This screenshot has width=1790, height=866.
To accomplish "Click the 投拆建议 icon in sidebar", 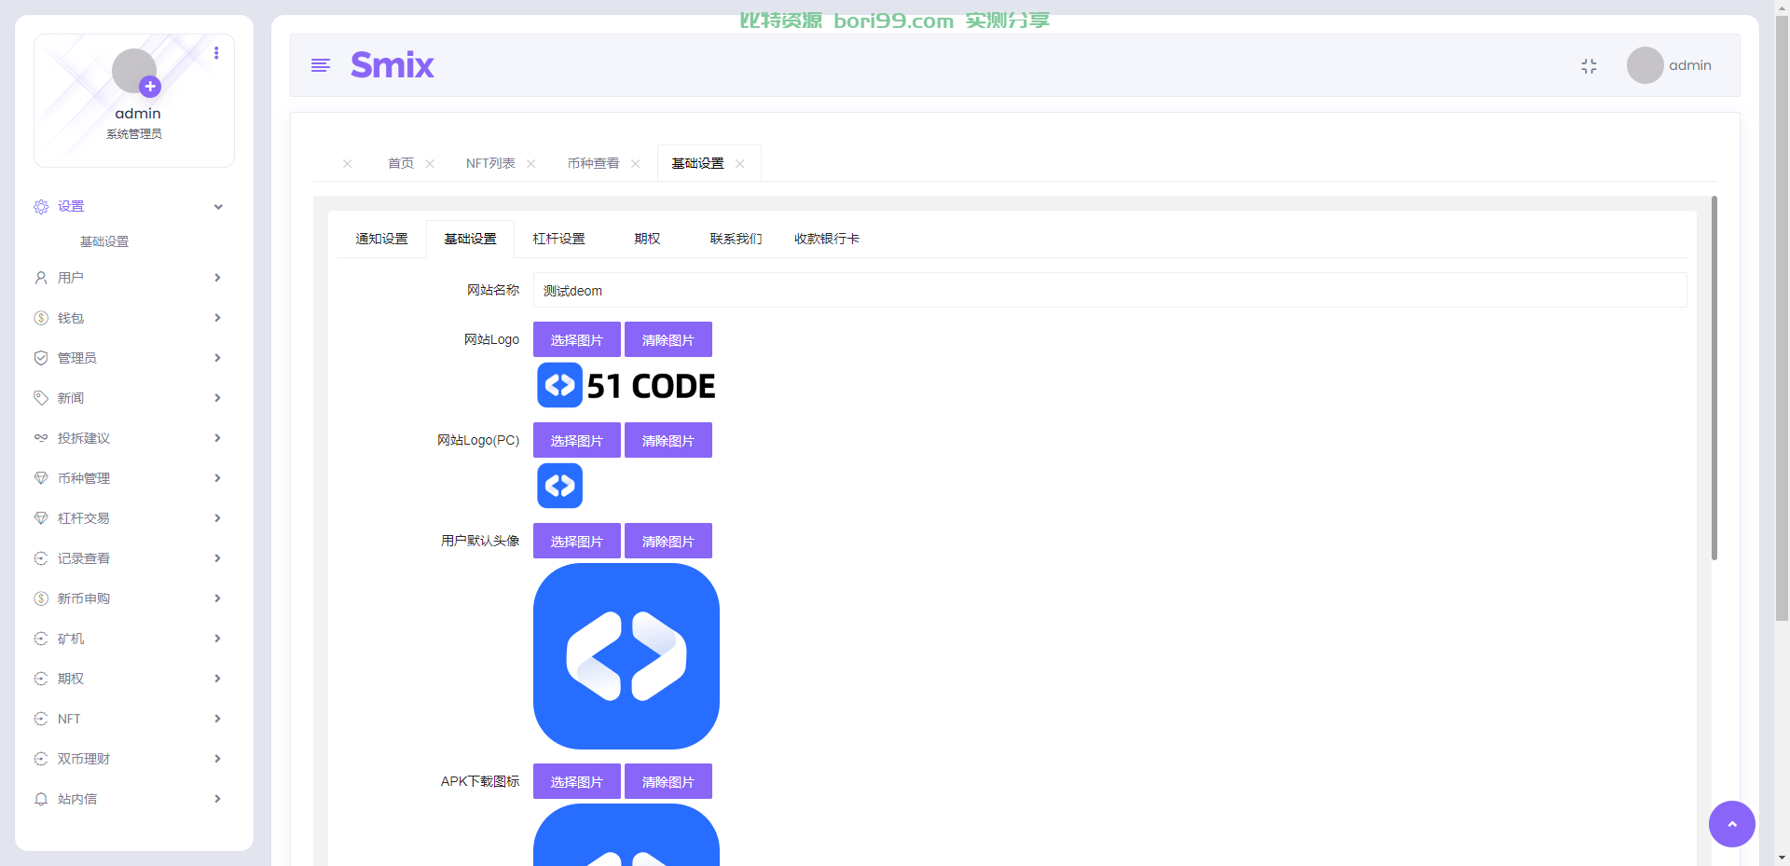I will 41,438.
